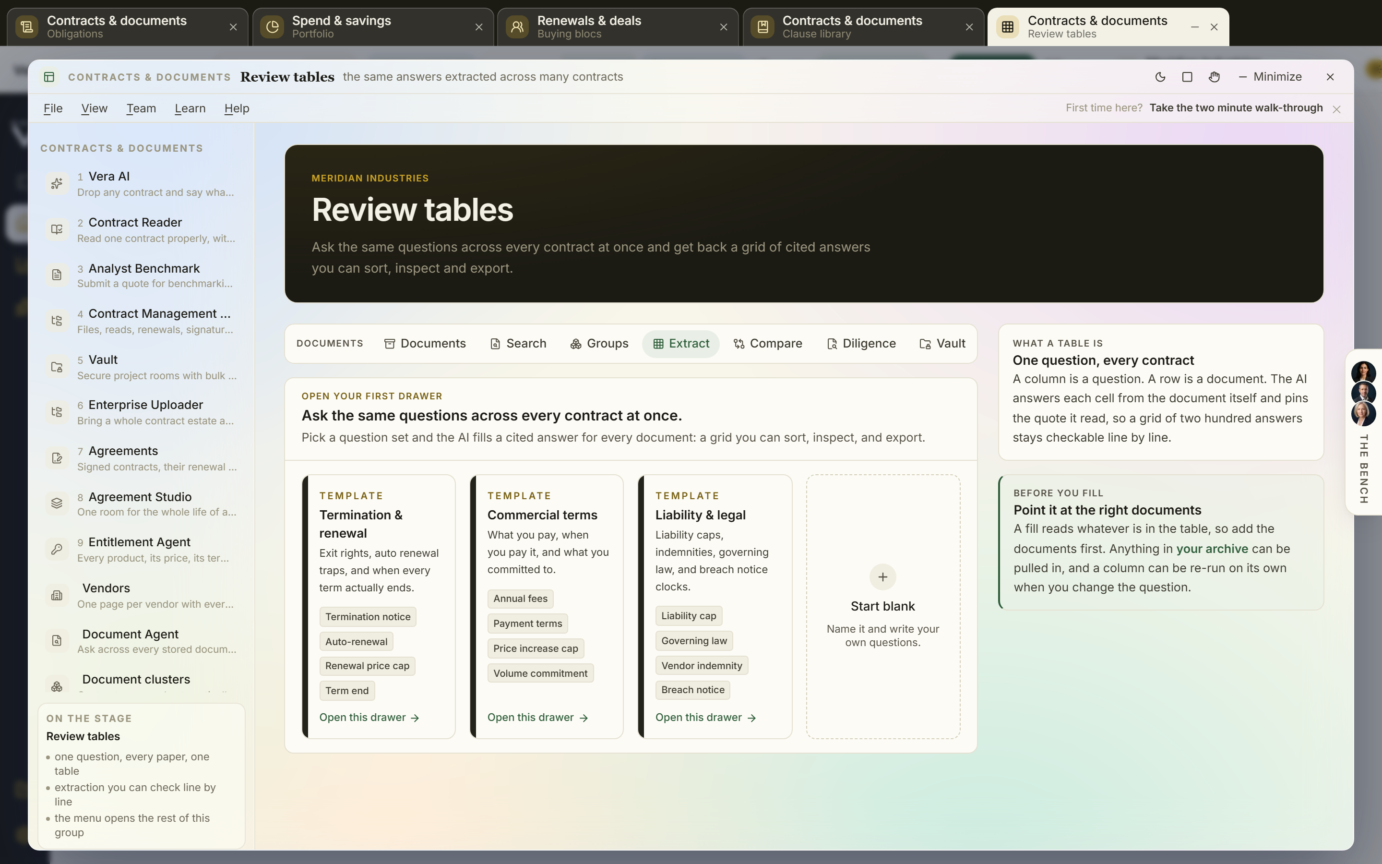Image resolution: width=1382 pixels, height=864 pixels.
Task: Open the Termination & renewal drawer
Action: pyautogui.click(x=369, y=718)
